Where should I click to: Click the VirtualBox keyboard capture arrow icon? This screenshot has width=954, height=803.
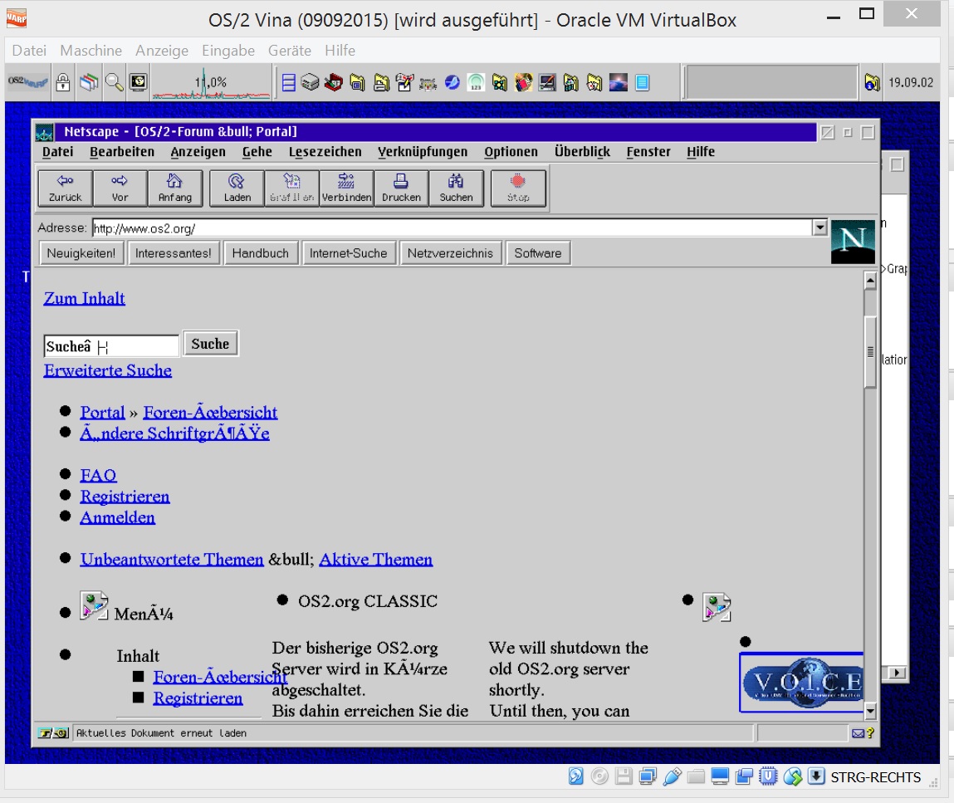point(816,776)
